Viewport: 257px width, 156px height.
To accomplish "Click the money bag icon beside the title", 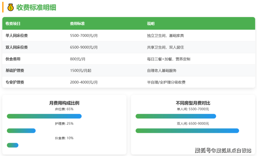I will 10,7.
